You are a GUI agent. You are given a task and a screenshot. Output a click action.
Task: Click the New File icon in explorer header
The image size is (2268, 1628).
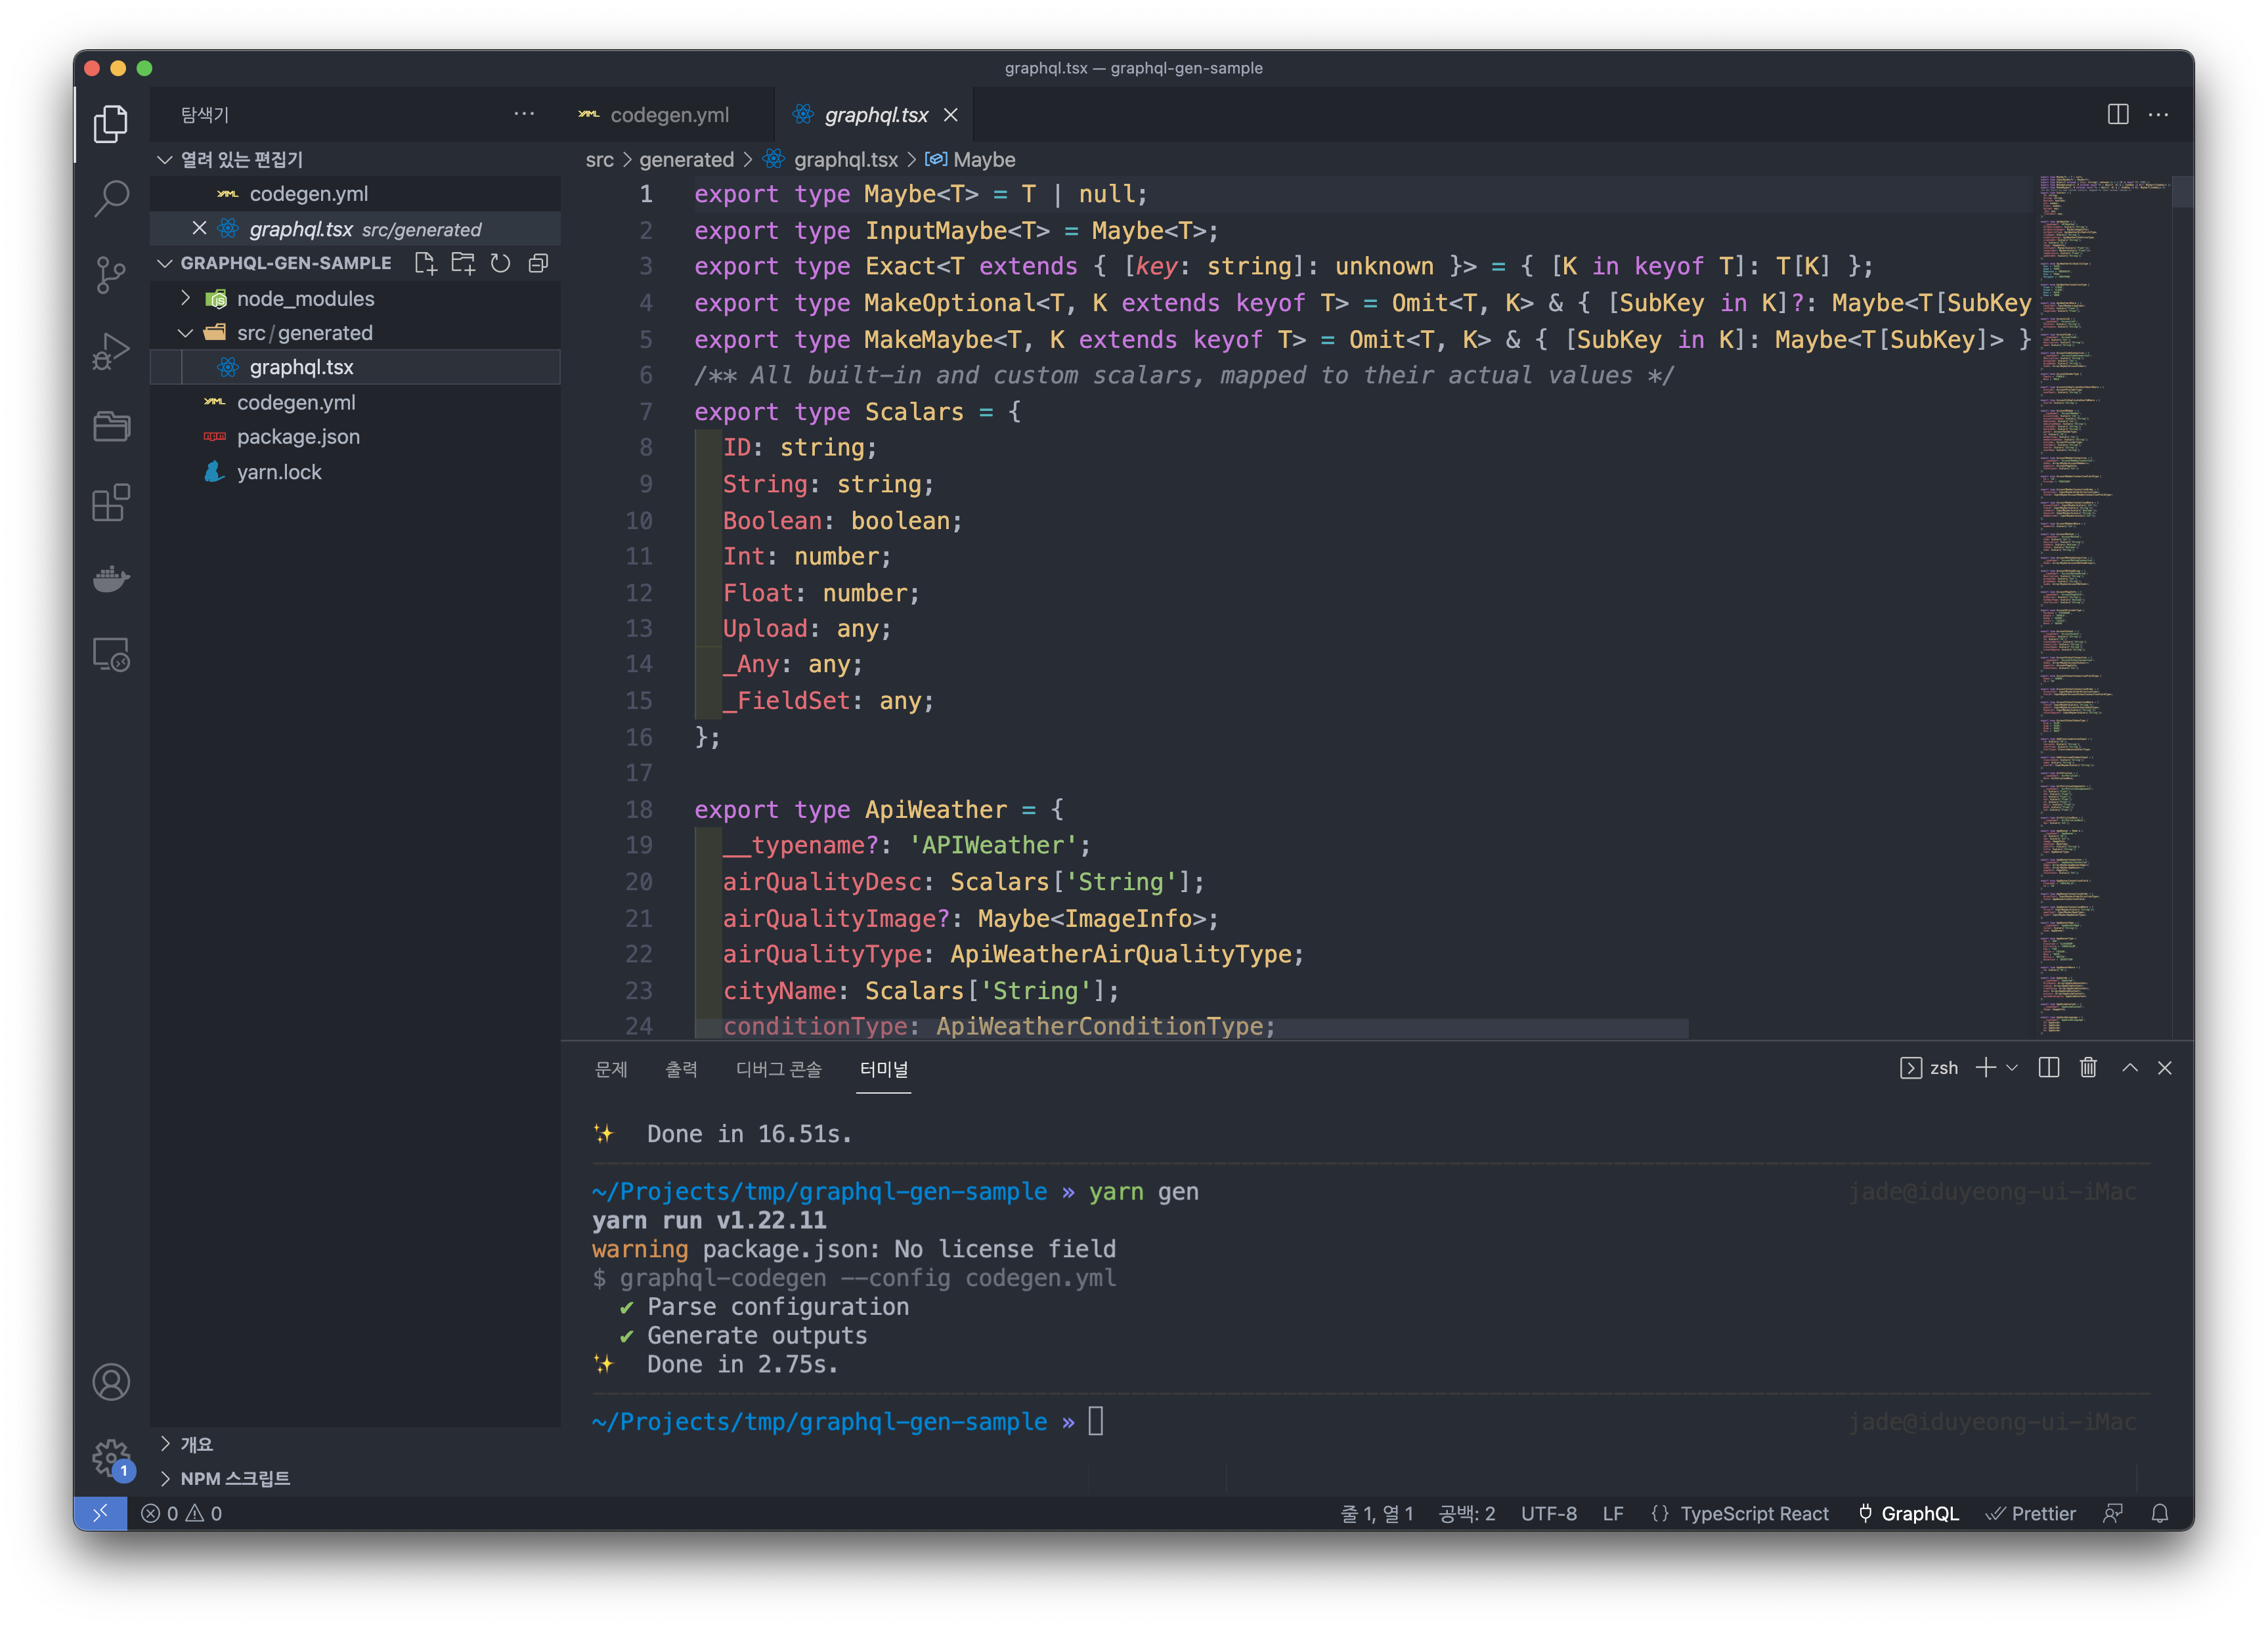[x=426, y=263]
